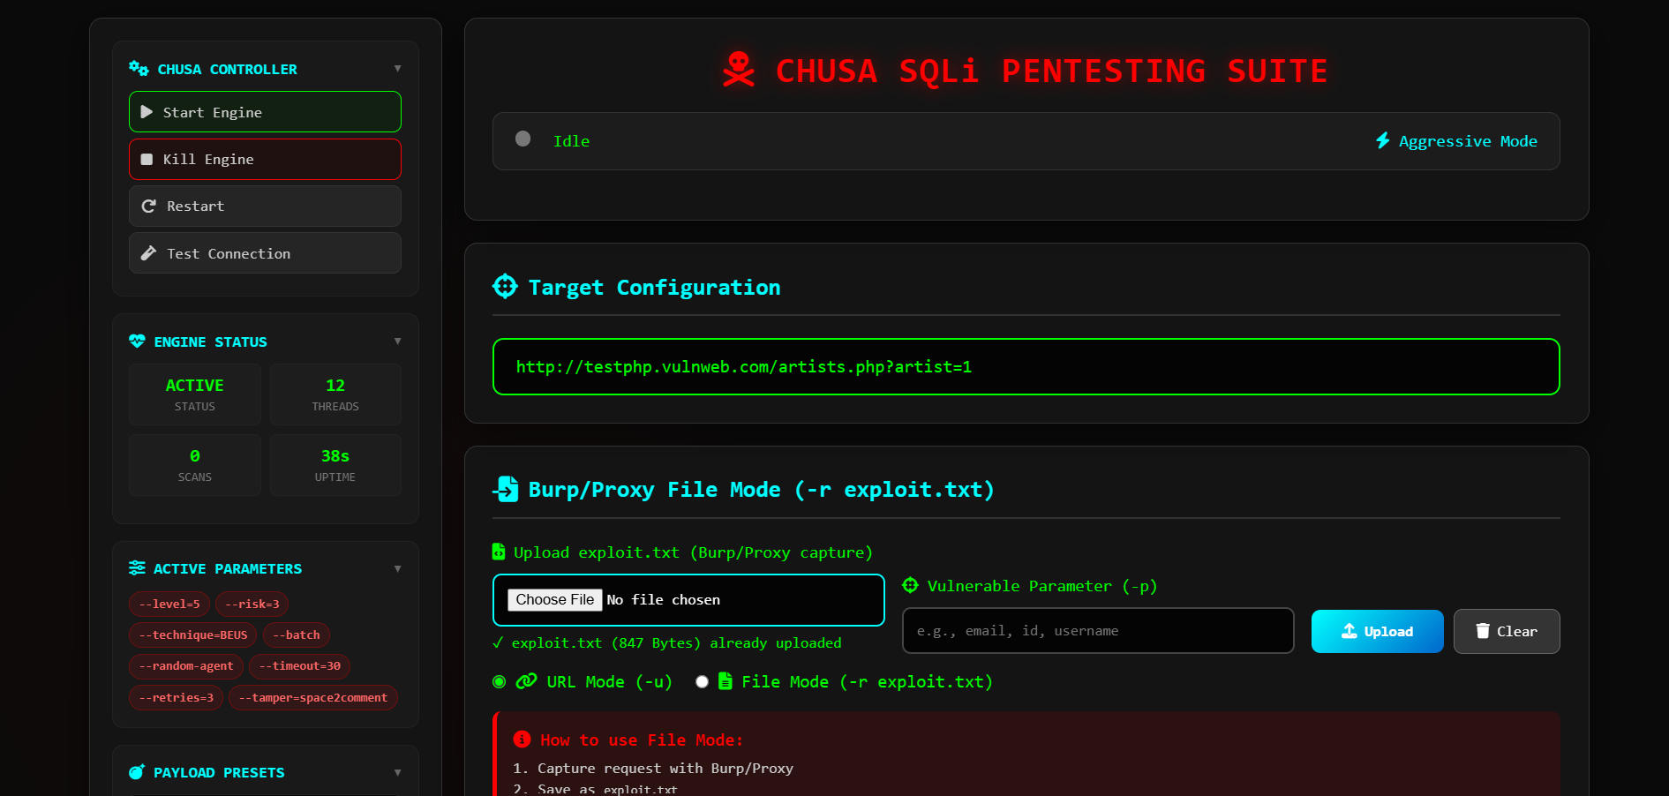Collapse the CHUSA CONTROLLER panel arrow

[398, 69]
